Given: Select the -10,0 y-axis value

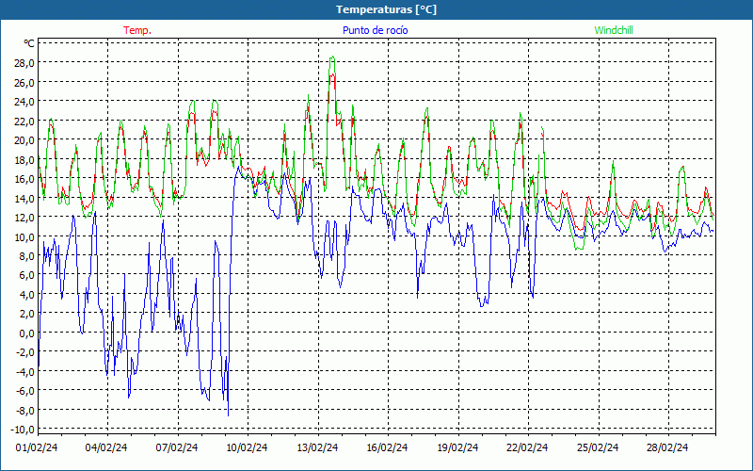Looking at the screenshot, I should point(24,429).
